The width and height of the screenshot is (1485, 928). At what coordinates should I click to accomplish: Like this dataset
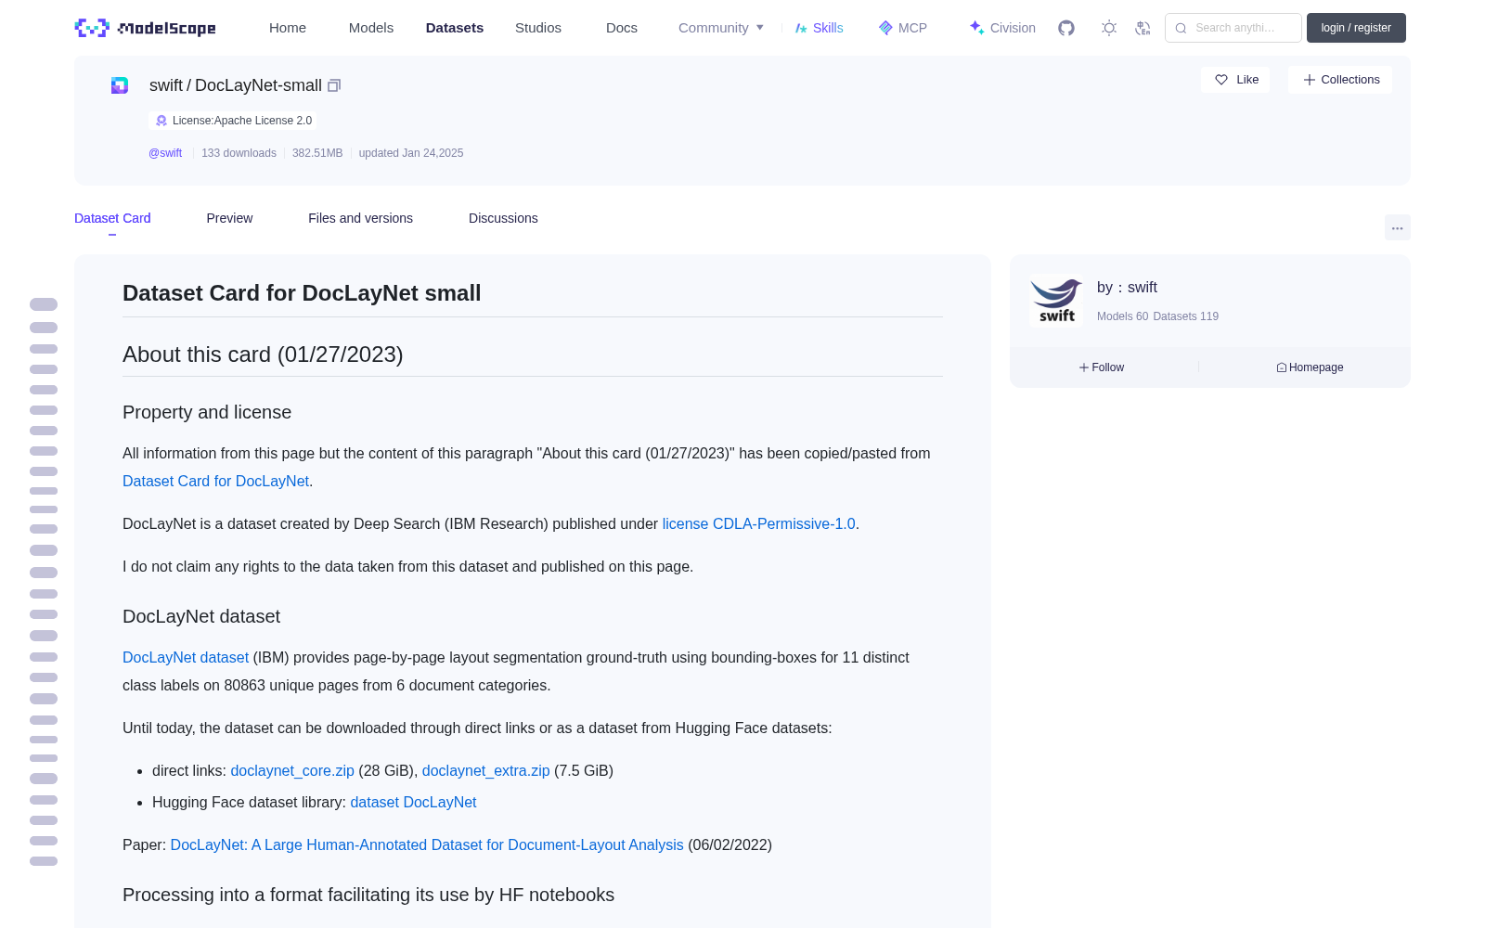(1235, 80)
